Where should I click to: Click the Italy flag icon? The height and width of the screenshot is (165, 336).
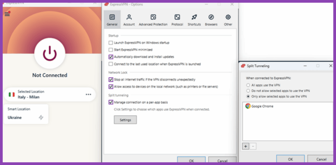pyautogui.click(x=11, y=95)
